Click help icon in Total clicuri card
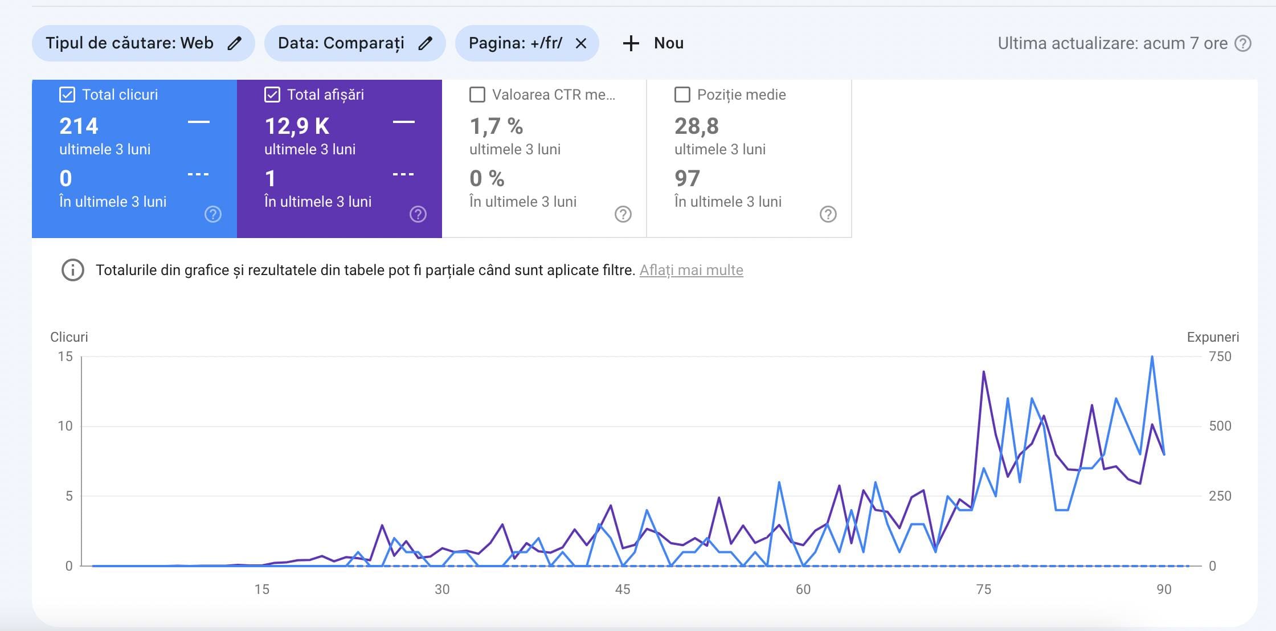The height and width of the screenshot is (631, 1276). click(213, 214)
